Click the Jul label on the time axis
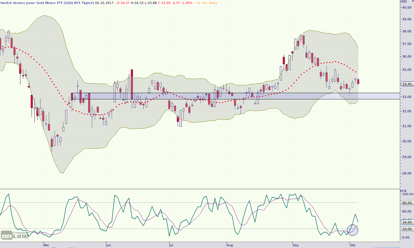The image size is (414, 248). tap(171, 245)
